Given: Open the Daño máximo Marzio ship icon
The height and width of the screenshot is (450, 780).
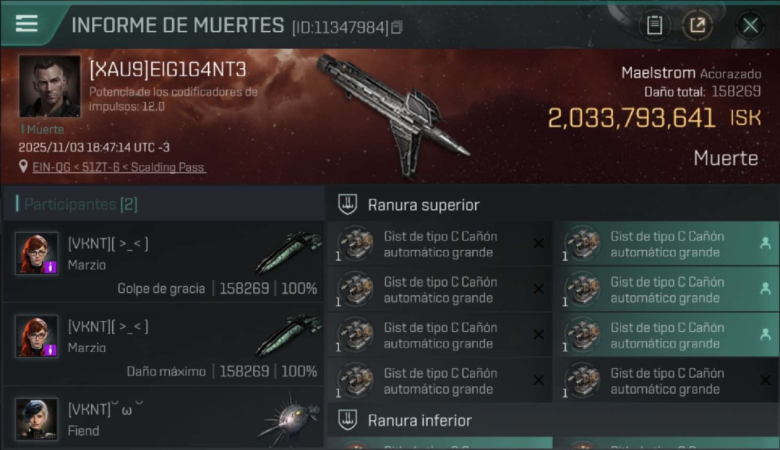Looking at the screenshot, I should click(x=288, y=336).
